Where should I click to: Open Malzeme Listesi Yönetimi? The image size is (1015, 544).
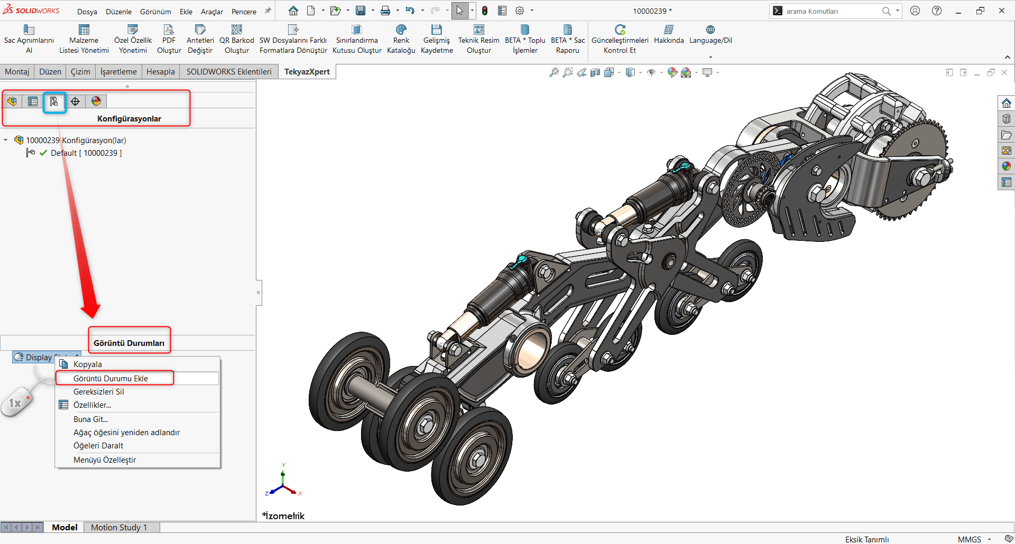click(84, 39)
